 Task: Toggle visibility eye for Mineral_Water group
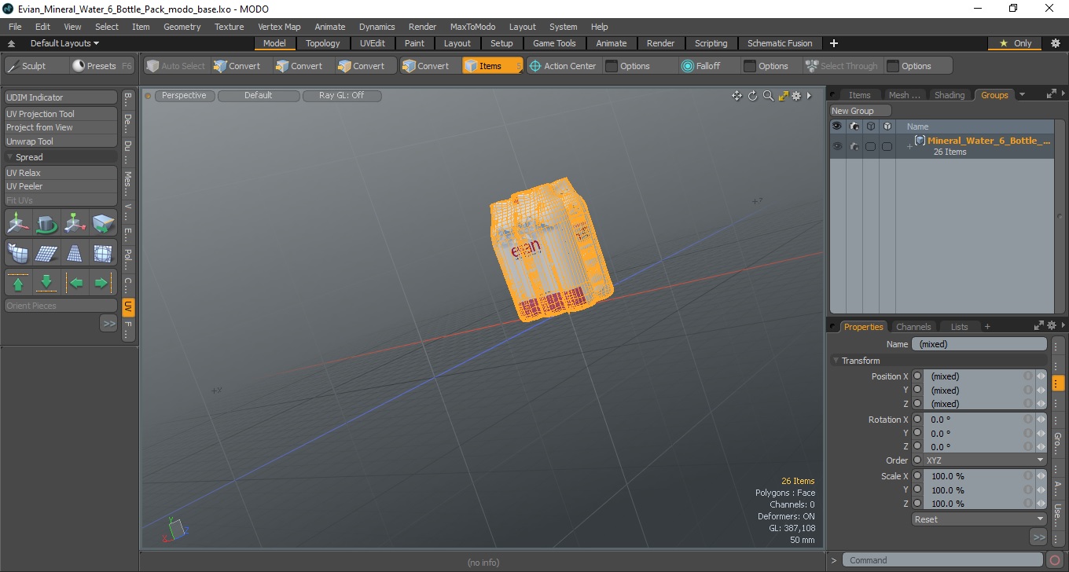click(837, 146)
